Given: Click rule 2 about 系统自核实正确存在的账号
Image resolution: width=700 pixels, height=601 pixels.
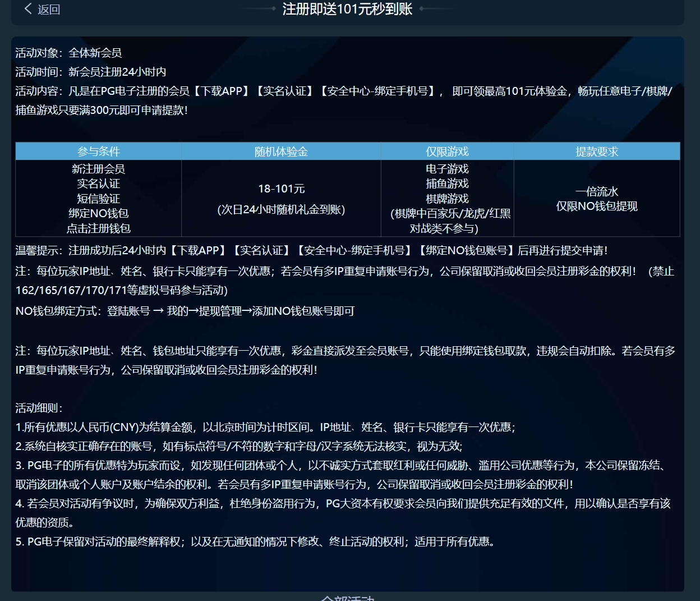Looking at the screenshot, I should point(239,446).
